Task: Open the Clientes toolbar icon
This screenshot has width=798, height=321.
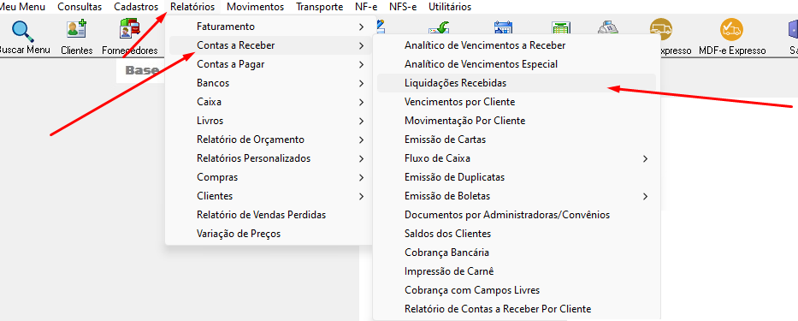Action: 77,30
